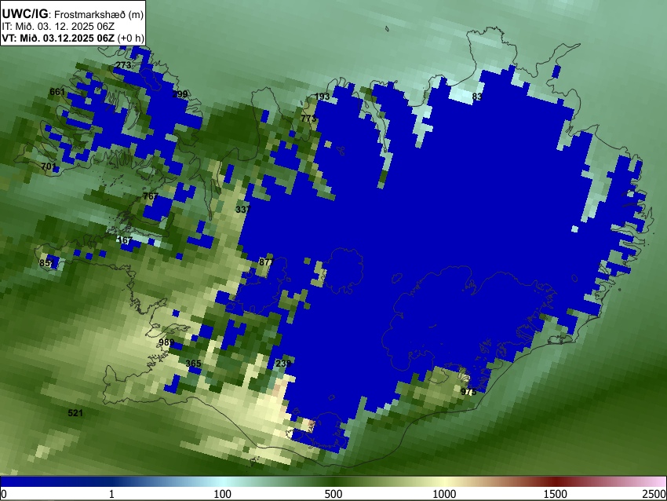Click the map value '337'
The height and width of the screenshot is (501, 667).
(243, 209)
